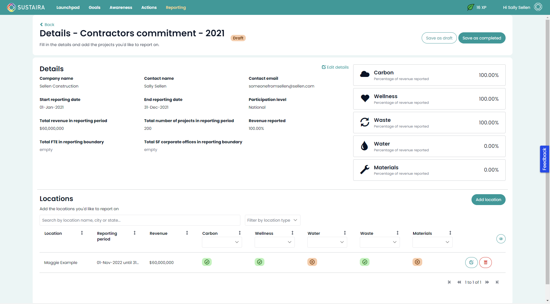Select the Wellness heart icon

[x=365, y=98]
